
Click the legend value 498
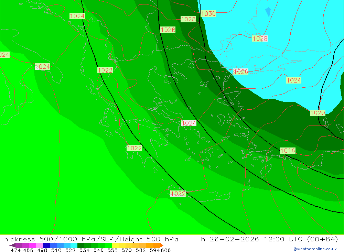[42, 250]
